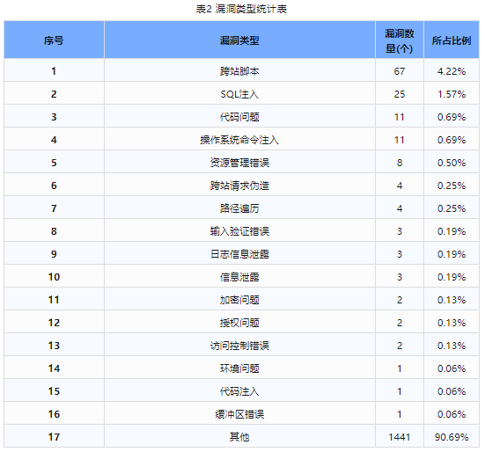Select the 代码问题 cell
This screenshot has width=485, height=452.
pos(239,117)
